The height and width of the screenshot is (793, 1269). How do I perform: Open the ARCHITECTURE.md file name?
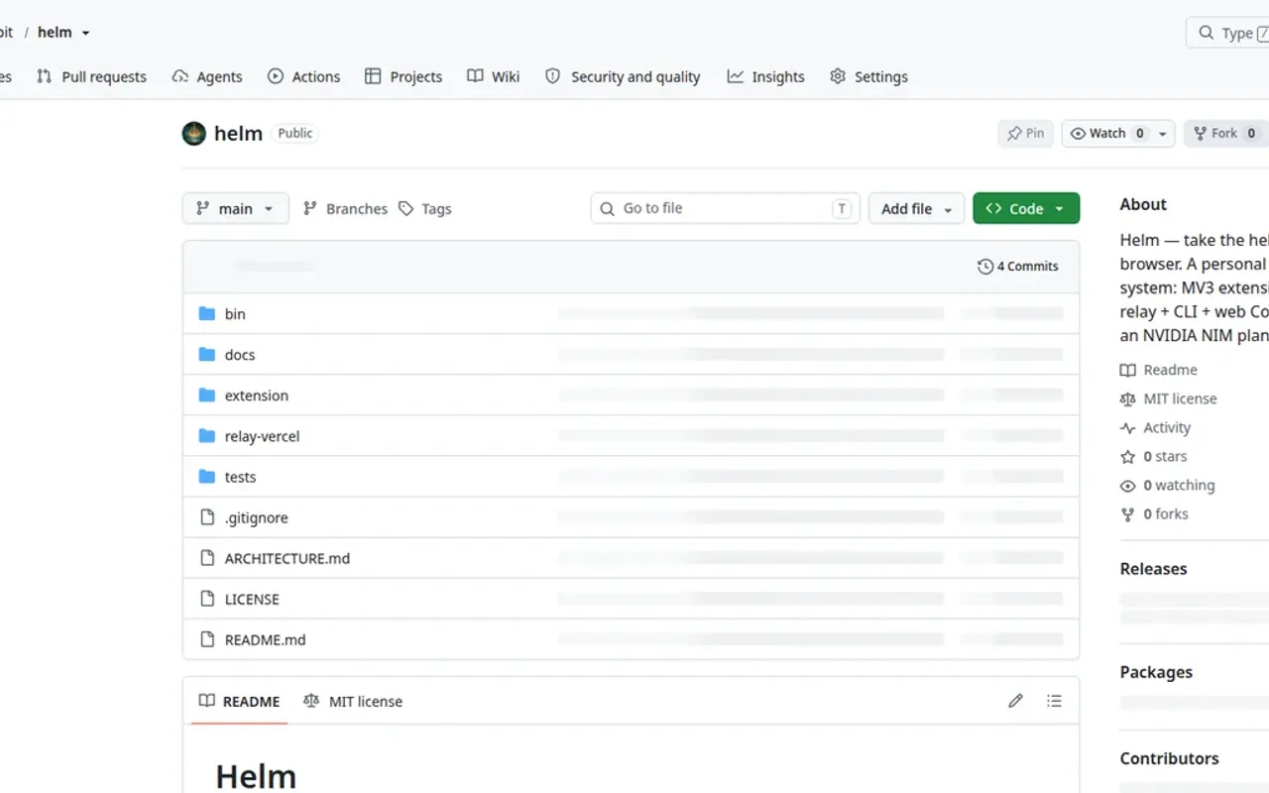tap(288, 558)
